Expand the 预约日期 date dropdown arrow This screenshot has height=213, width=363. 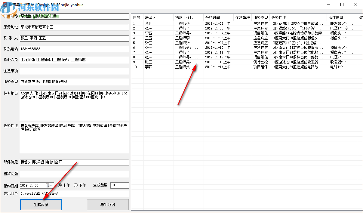click(51, 185)
